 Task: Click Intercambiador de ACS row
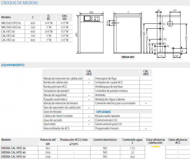(68, 128)
